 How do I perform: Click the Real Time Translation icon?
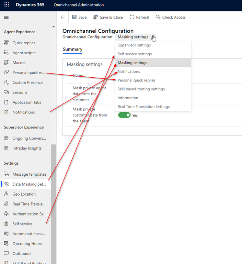[6, 204]
